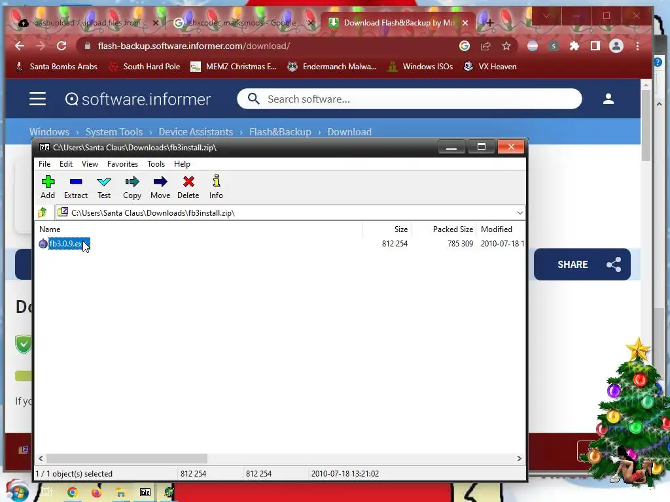Open the Santa Bombs Arabs bookmark

click(x=56, y=67)
